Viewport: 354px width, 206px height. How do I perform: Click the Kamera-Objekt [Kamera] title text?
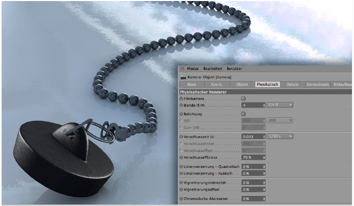(x=209, y=77)
